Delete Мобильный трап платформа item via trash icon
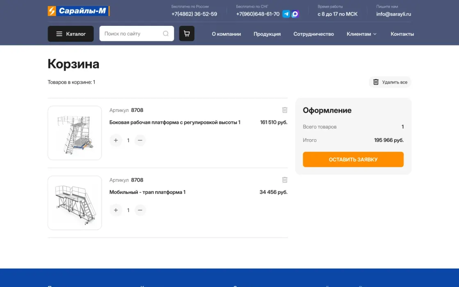Image resolution: width=459 pixels, height=287 pixels. coord(284,180)
